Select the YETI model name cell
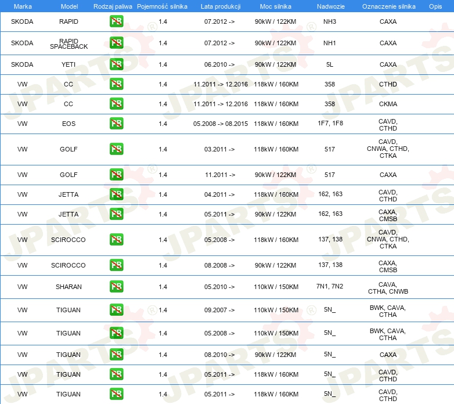The width and height of the screenshot is (454, 404). (x=69, y=64)
